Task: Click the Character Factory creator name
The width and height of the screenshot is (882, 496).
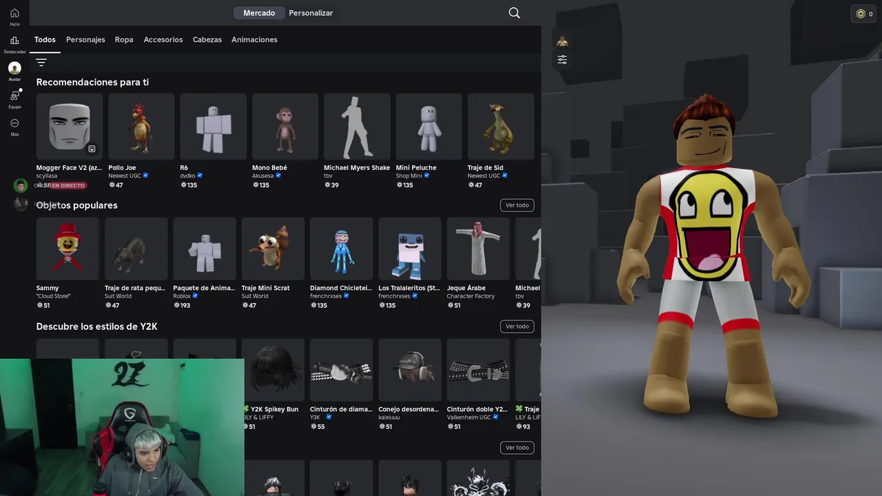Action: point(471,297)
